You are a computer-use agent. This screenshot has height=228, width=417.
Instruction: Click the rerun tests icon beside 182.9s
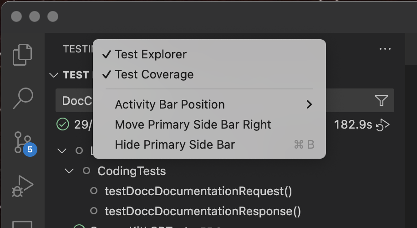[383, 124]
